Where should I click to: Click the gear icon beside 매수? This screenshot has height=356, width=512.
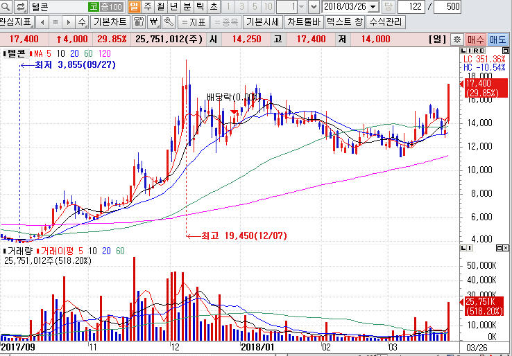point(456,39)
